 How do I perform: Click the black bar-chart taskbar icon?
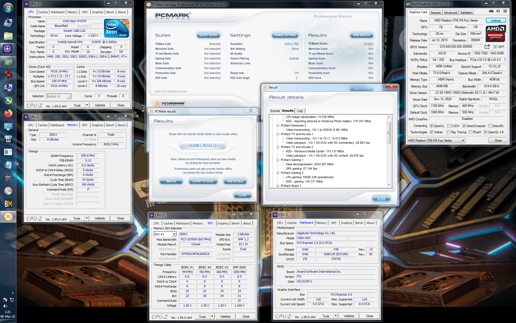[x=8, y=139]
